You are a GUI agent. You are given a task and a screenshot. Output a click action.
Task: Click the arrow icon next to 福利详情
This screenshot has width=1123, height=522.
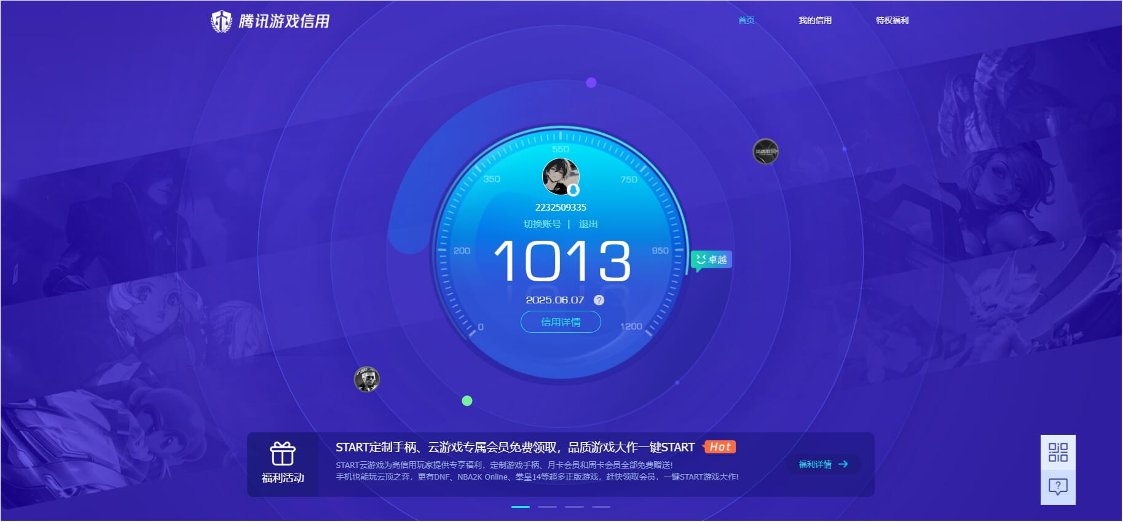[843, 464]
